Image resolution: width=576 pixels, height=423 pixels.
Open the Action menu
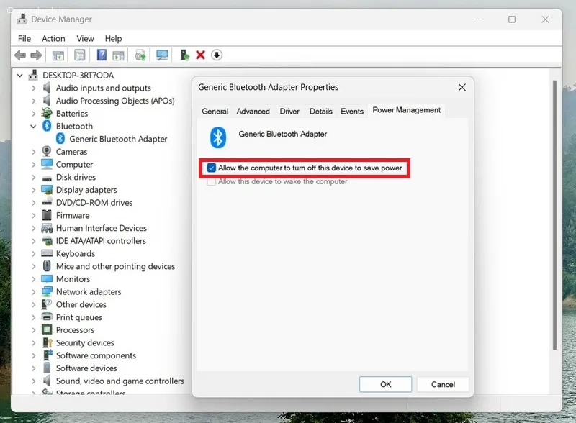pyautogui.click(x=53, y=39)
